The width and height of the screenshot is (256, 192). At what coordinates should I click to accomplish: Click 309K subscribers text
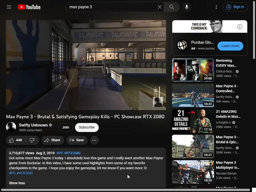(30, 130)
